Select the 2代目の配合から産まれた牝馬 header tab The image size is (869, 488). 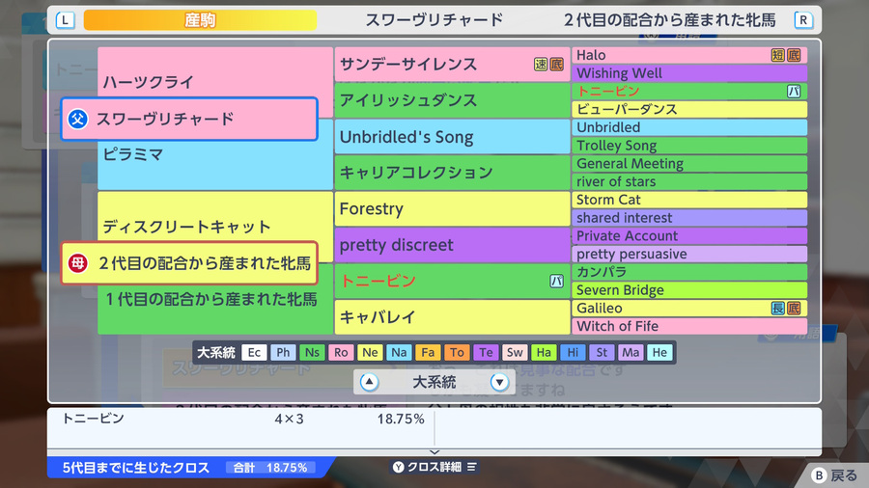(669, 20)
